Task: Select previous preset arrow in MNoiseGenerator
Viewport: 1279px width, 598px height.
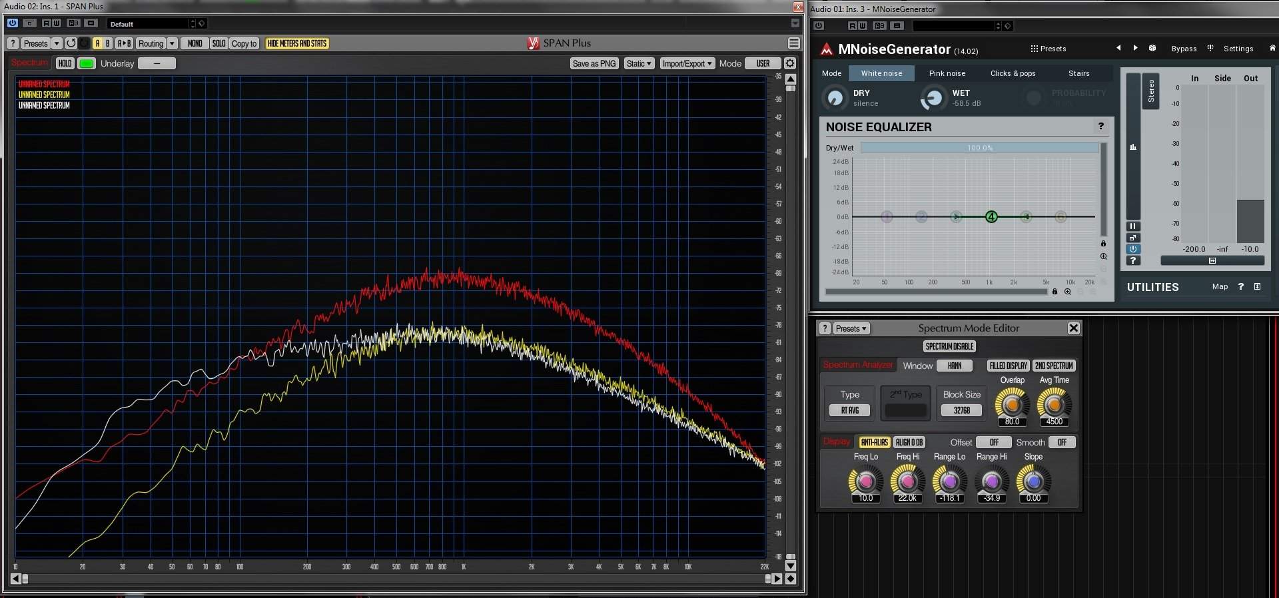Action: click(x=1118, y=49)
